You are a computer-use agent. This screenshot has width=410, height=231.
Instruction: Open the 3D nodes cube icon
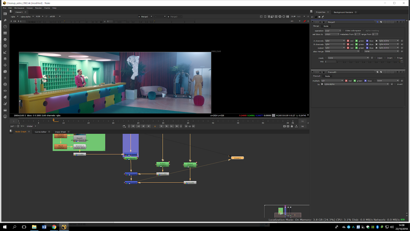[x=5, y=72]
